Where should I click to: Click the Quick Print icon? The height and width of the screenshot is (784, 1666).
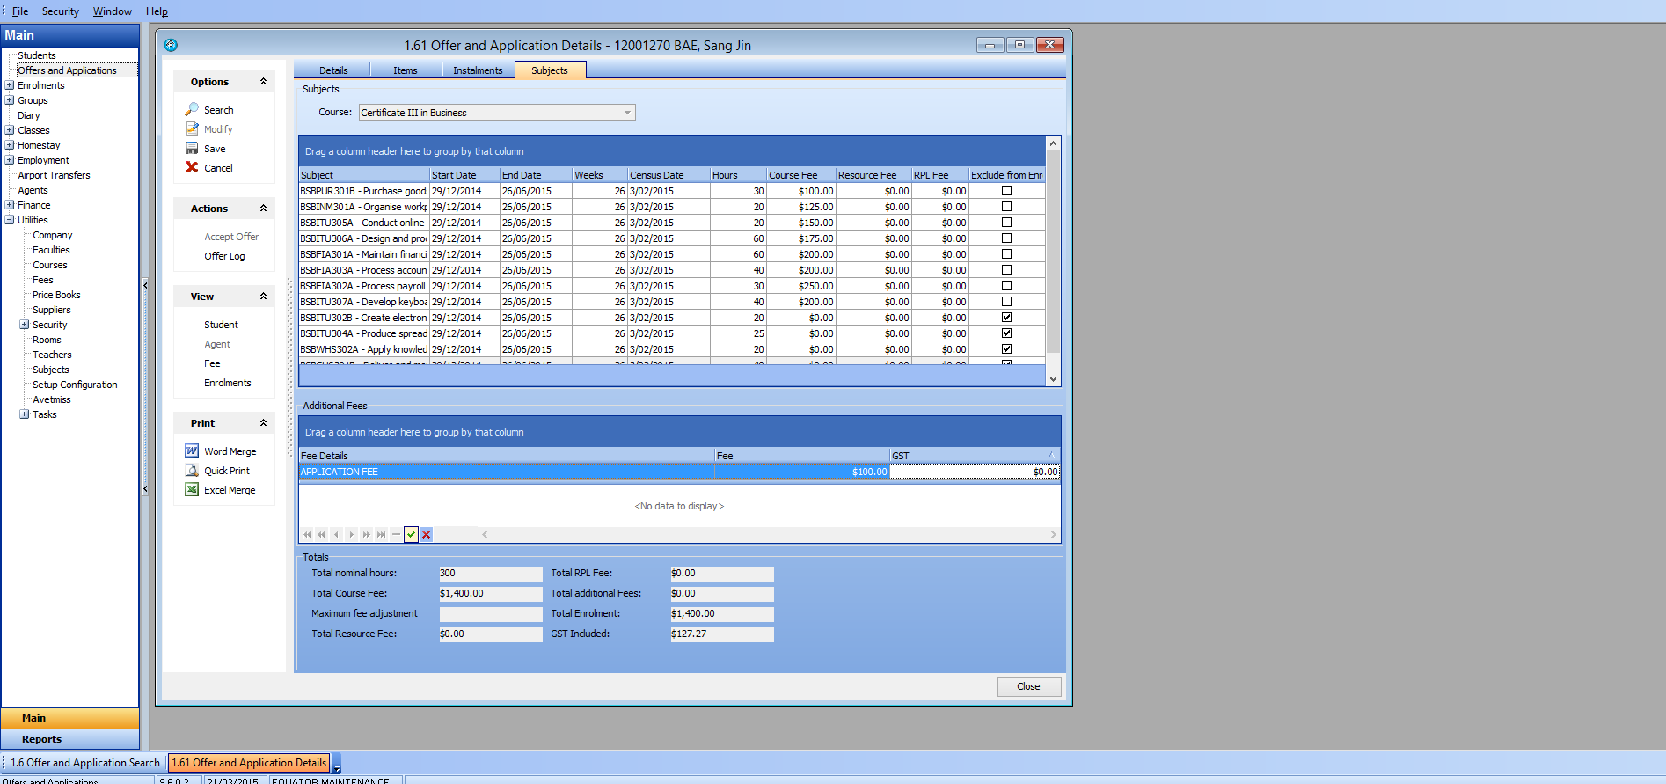click(x=192, y=471)
